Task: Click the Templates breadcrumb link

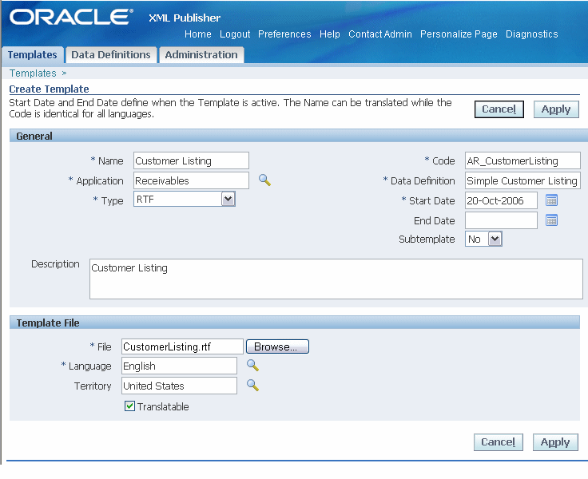Action: [33, 73]
